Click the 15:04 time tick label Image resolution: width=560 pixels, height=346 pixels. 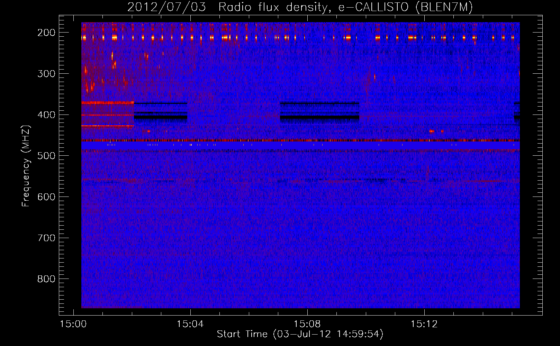point(190,324)
